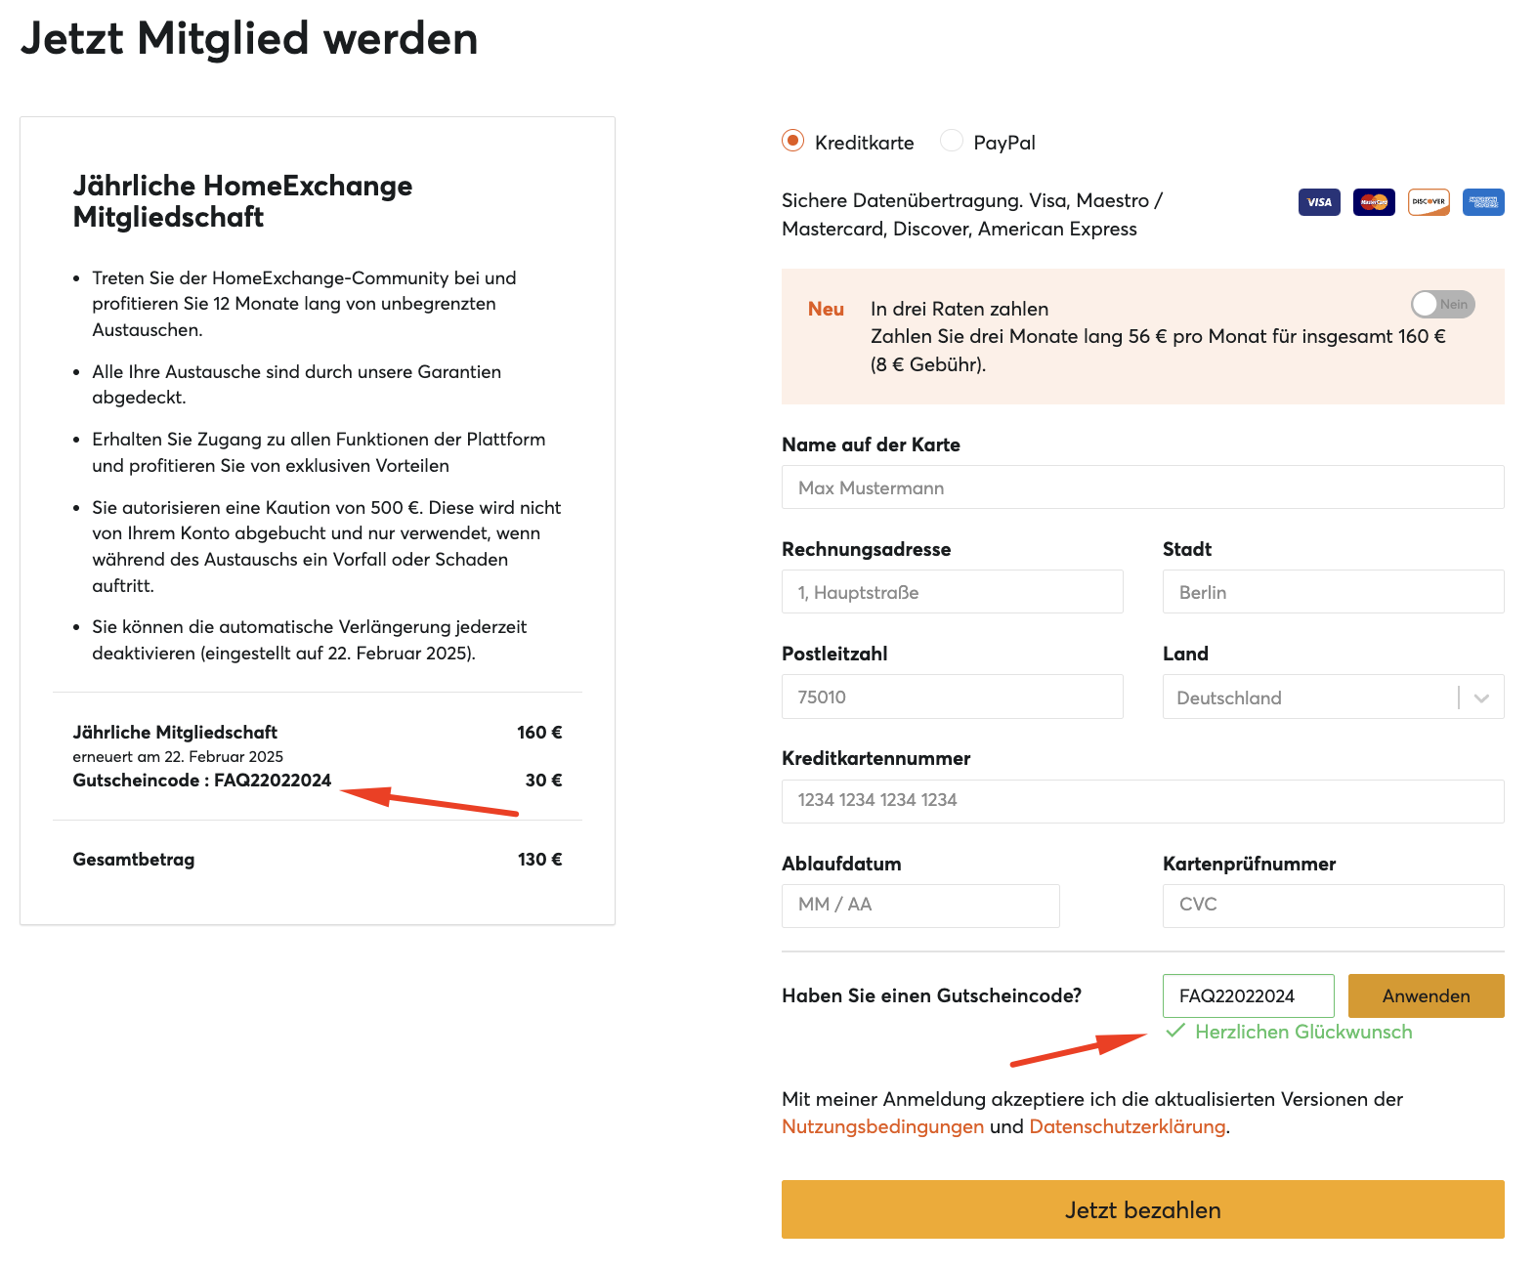Click the Anwenden coupon button
The height and width of the screenshot is (1268, 1536).
(x=1427, y=995)
